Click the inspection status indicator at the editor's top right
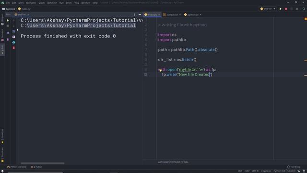Viewport: 307px width, 173px height. click(306, 19)
